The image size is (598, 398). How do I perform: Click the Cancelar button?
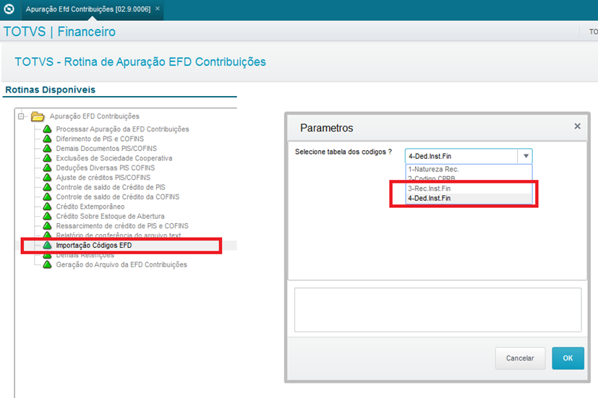pyautogui.click(x=520, y=358)
